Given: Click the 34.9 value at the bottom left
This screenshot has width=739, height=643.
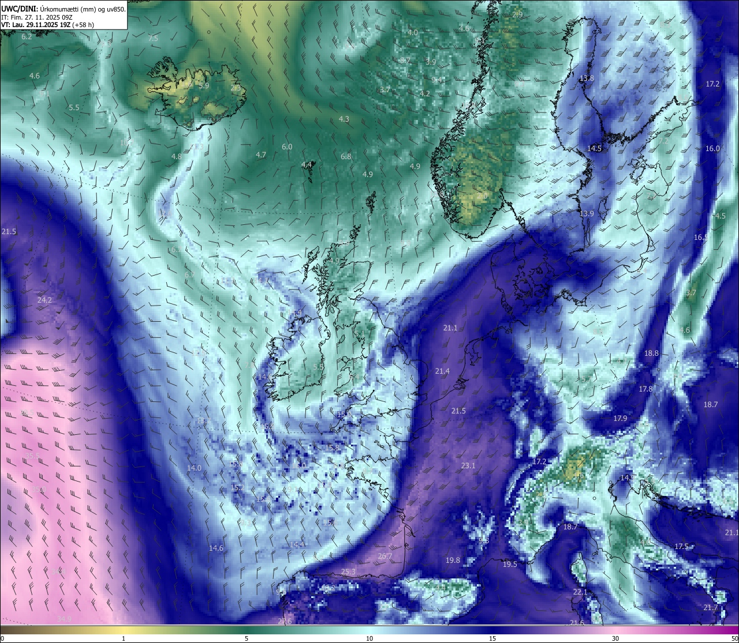Looking at the screenshot, I should [x=64, y=619].
